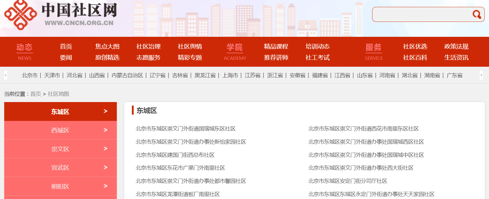Image resolution: width=489 pixels, height=199 pixels.
Task: Select 西城区 in district sidebar
Action: [x=60, y=130]
